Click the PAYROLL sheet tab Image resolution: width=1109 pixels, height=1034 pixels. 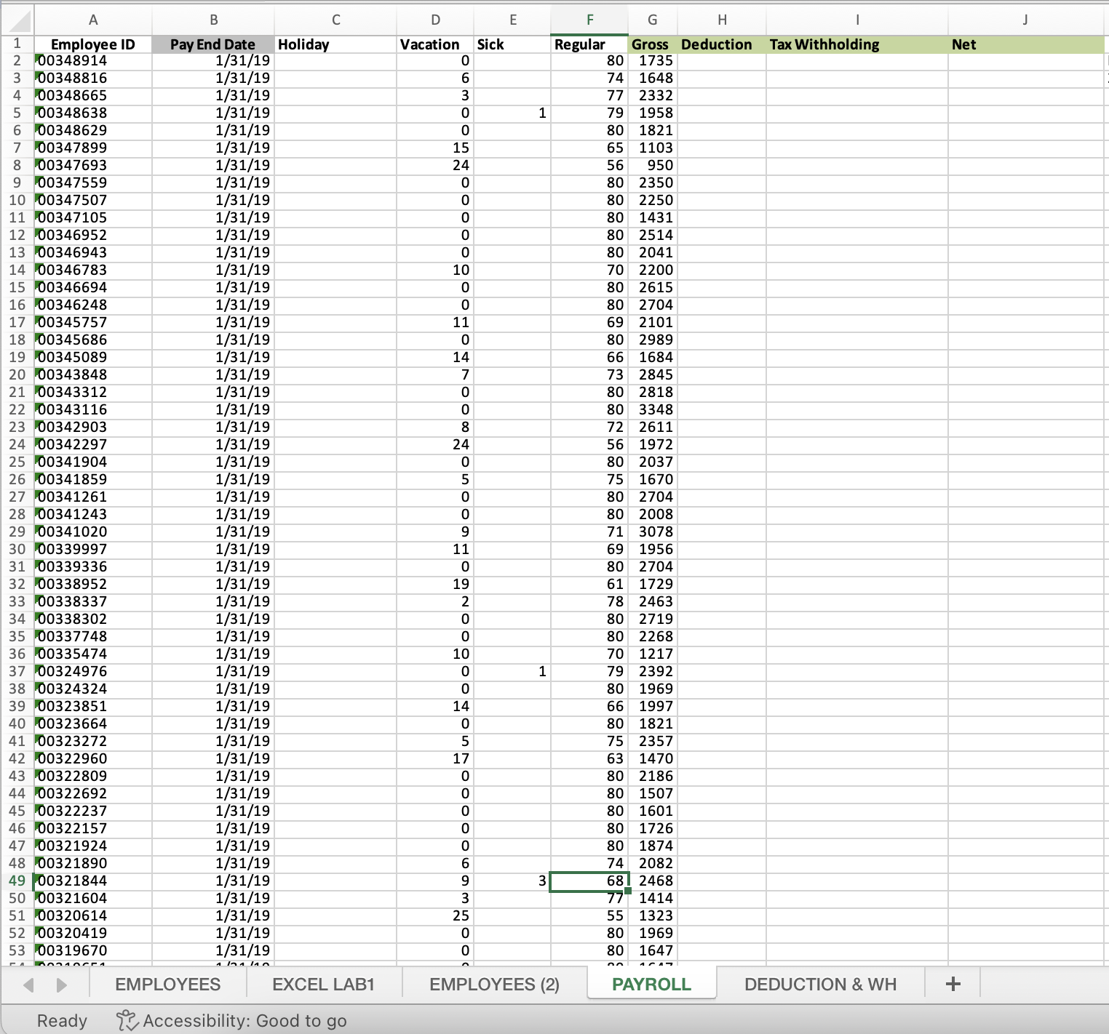tap(651, 983)
